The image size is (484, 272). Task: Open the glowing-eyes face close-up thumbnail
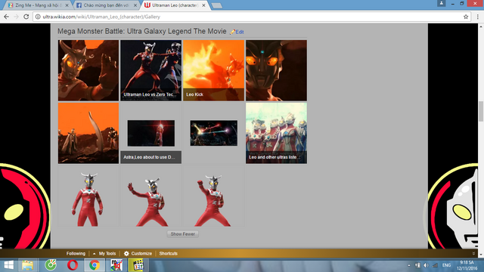[276, 70]
